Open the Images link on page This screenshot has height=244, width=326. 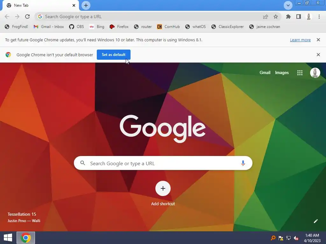click(x=282, y=73)
